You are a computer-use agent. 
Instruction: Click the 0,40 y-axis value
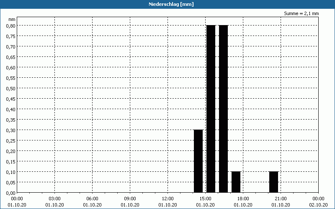[x=11, y=109]
